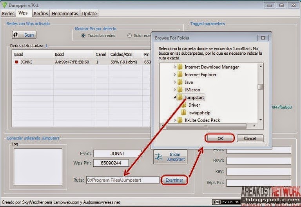301x207 pixels.
Task: Click the Bssid field in right panel
Action: [x=259, y=161]
